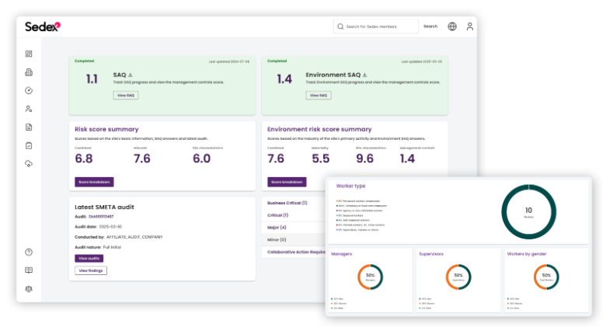This screenshot has height=331, width=606.
Task: Click the building sites icon in sidebar
Action: (x=29, y=72)
